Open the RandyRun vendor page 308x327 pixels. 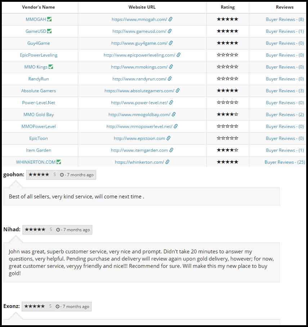click(x=39, y=79)
